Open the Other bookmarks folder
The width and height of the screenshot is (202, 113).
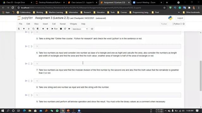(191, 13)
